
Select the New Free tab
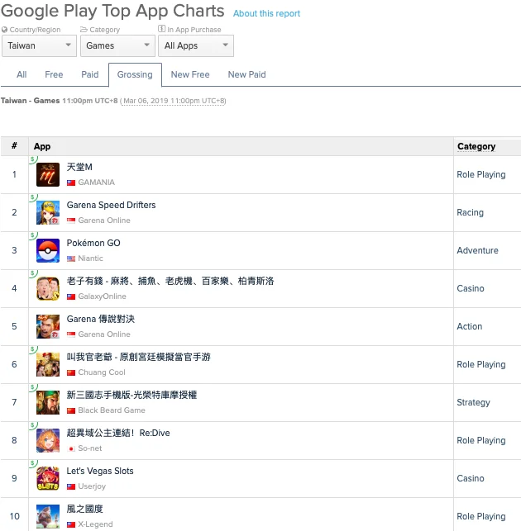pos(190,74)
